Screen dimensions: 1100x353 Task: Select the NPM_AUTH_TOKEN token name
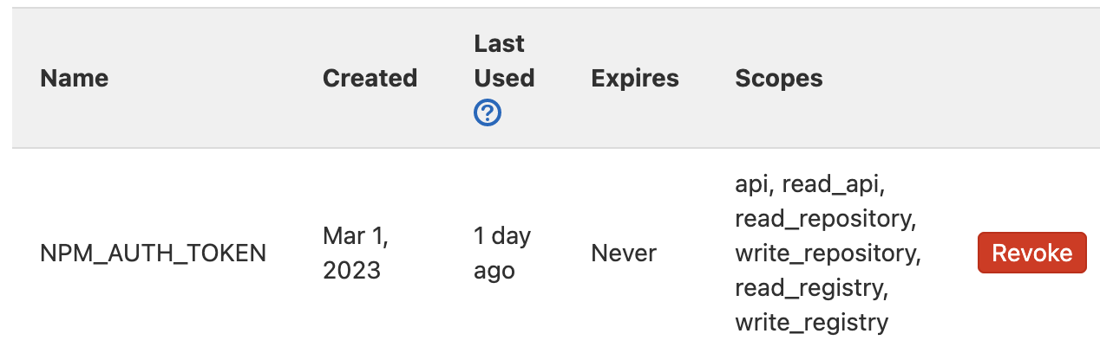pos(154,254)
